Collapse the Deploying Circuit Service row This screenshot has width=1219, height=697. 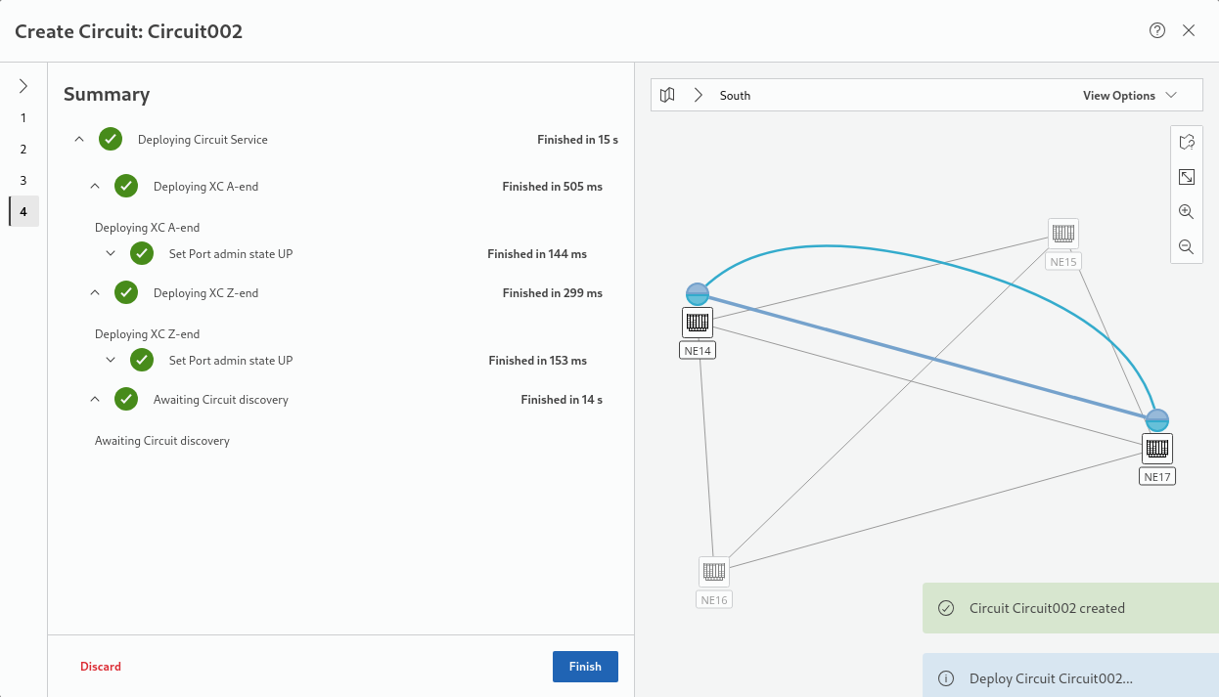coord(80,140)
